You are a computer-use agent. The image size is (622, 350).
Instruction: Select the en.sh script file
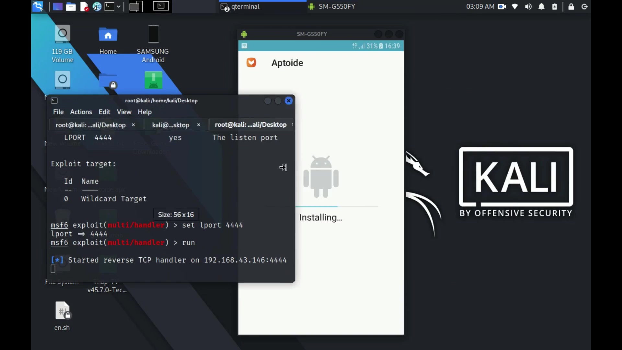(x=62, y=316)
